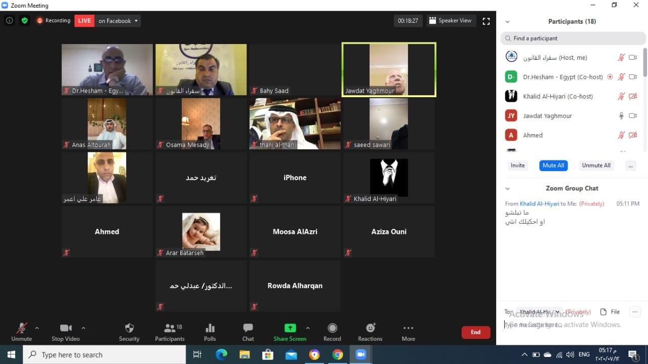The height and width of the screenshot is (364, 648).
Task: Switch to Speaker View
Action: [451, 21]
